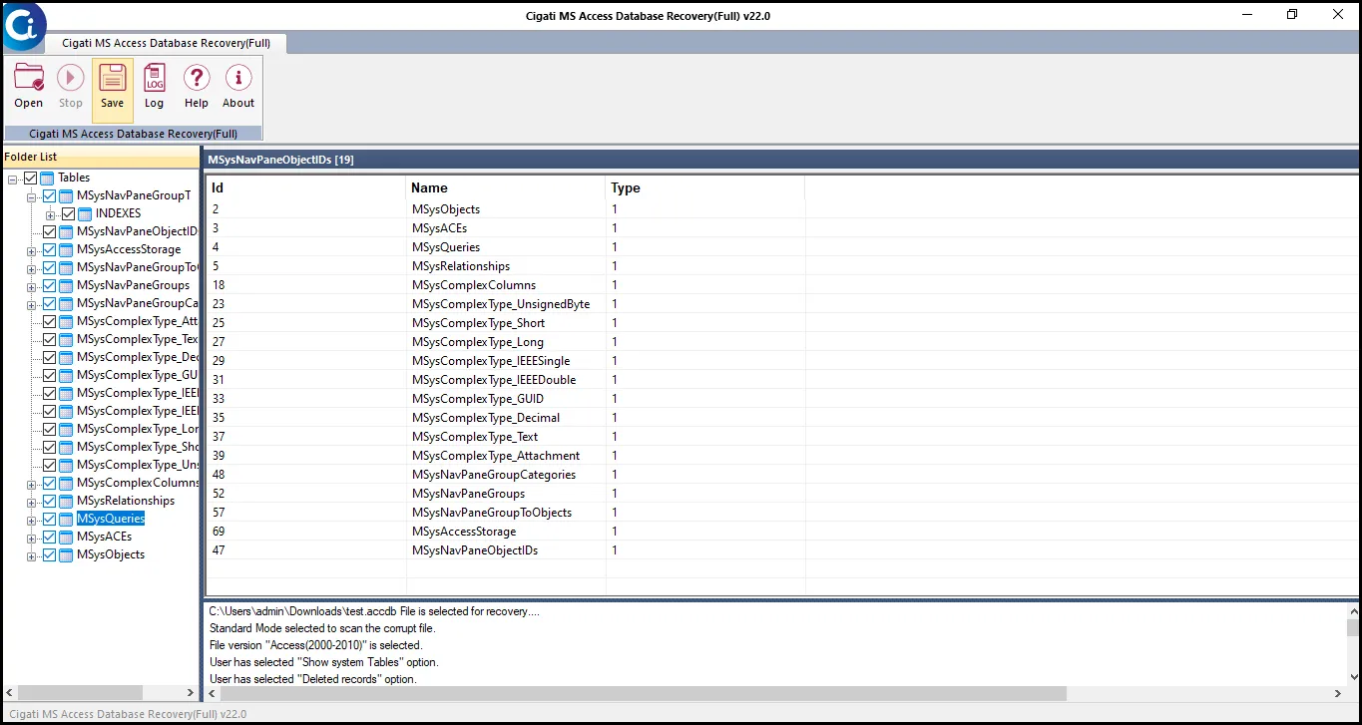The width and height of the screenshot is (1362, 725).
Task: Click the table icon beside MSysComplexType_Att
Action: click(x=66, y=321)
